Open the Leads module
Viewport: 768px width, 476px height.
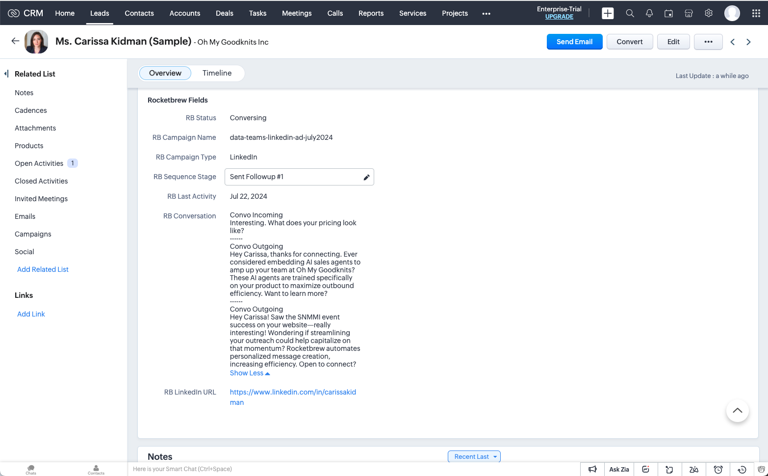[x=100, y=13]
